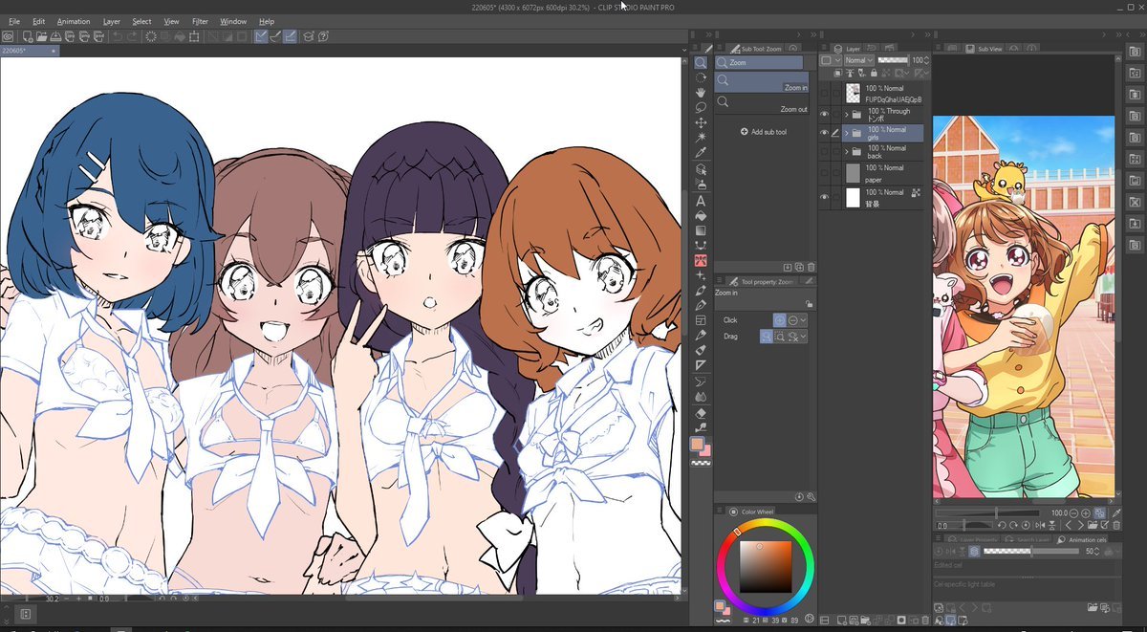This screenshot has height=632, width=1147.
Task: Select the Fill bucket tool
Action: tap(701, 216)
